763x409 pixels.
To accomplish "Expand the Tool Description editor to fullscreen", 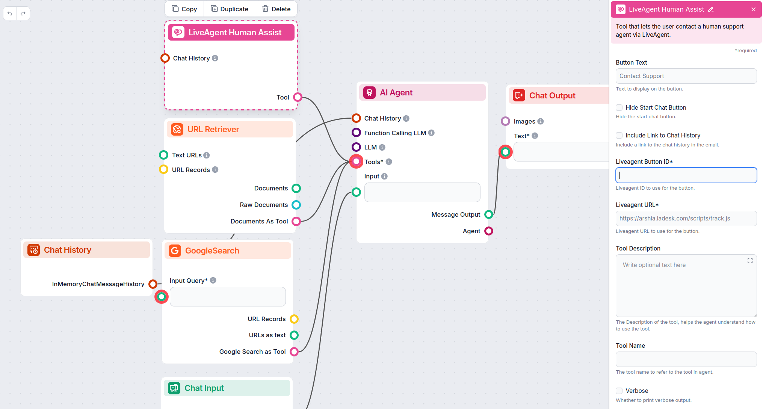I will coord(750,260).
